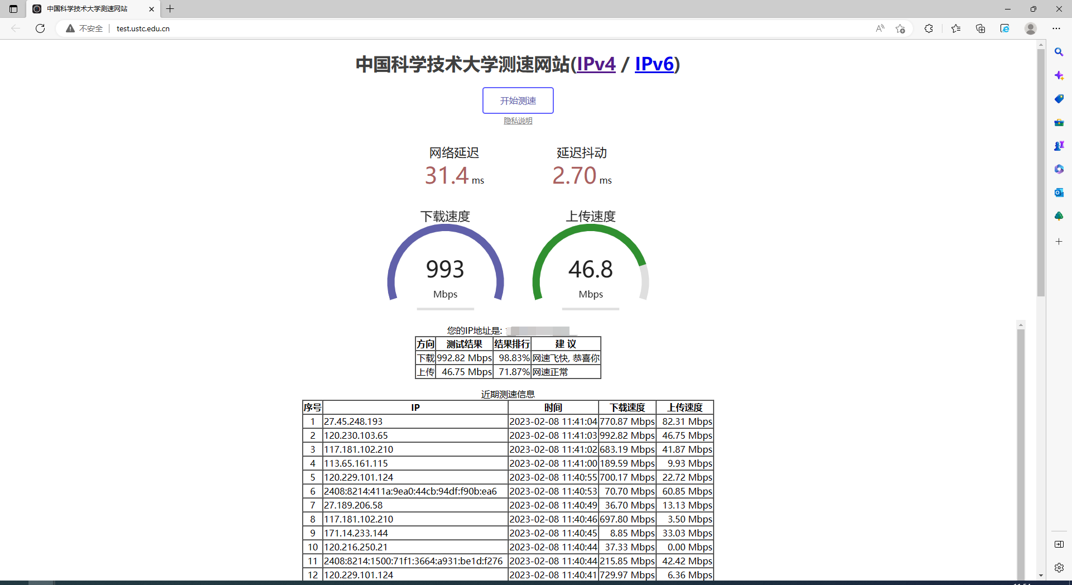Open the Microsoft 365 sidebar icon

coord(1059,169)
